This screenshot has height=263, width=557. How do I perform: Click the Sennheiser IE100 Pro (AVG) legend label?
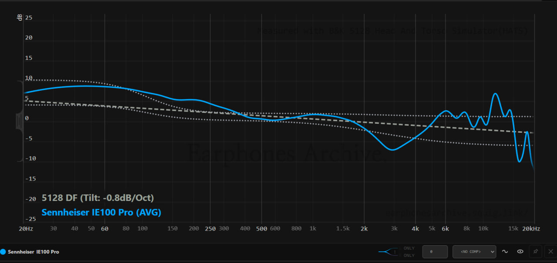click(x=101, y=213)
